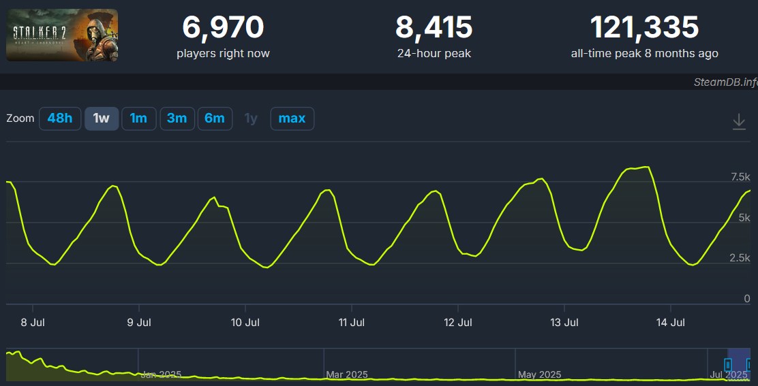
Task: Click the 9 Jul axis label
Action: [139, 323]
